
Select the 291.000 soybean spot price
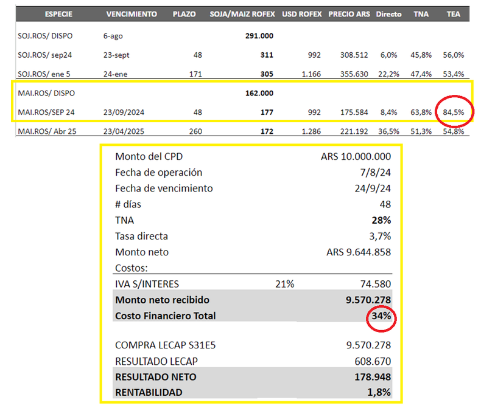pyautogui.click(x=259, y=36)
